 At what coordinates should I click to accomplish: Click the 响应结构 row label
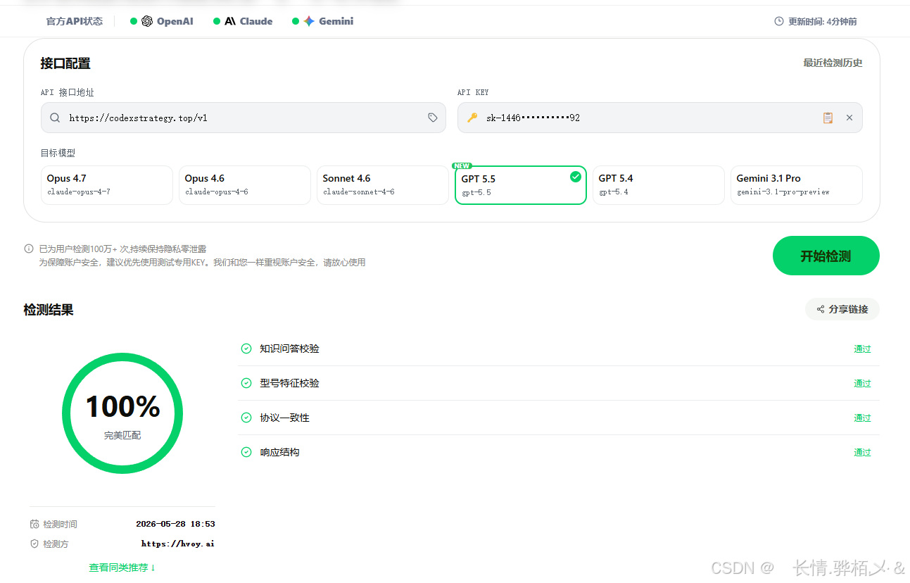point(279,452)
